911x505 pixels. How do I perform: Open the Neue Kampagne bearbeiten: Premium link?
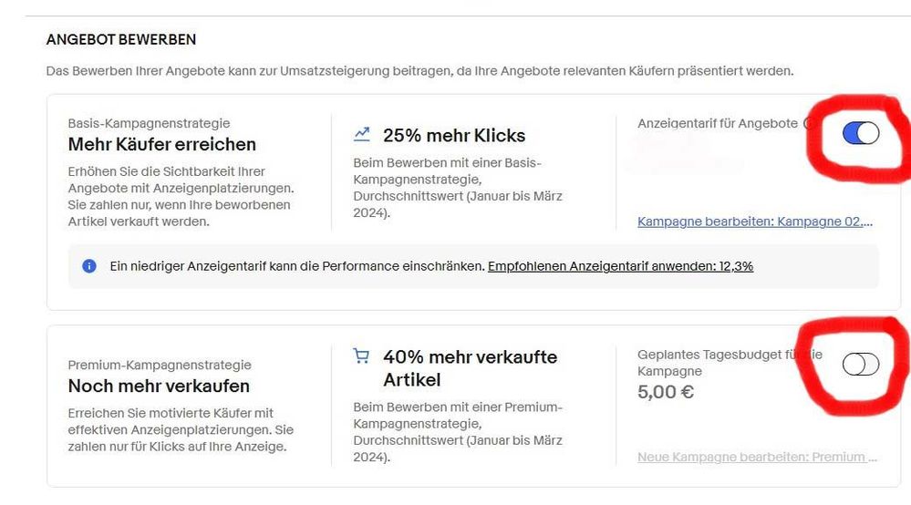click(x=757, y=457)
